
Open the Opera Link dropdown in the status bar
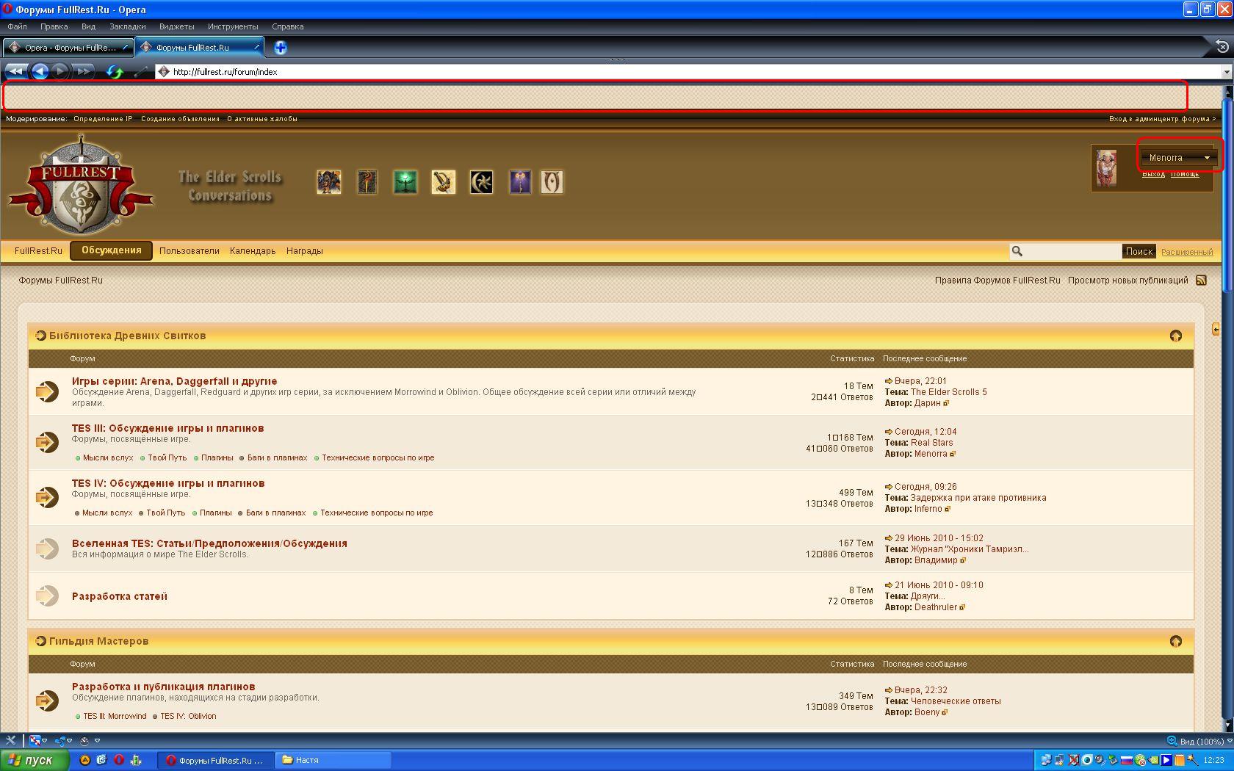tap(70, 741)
